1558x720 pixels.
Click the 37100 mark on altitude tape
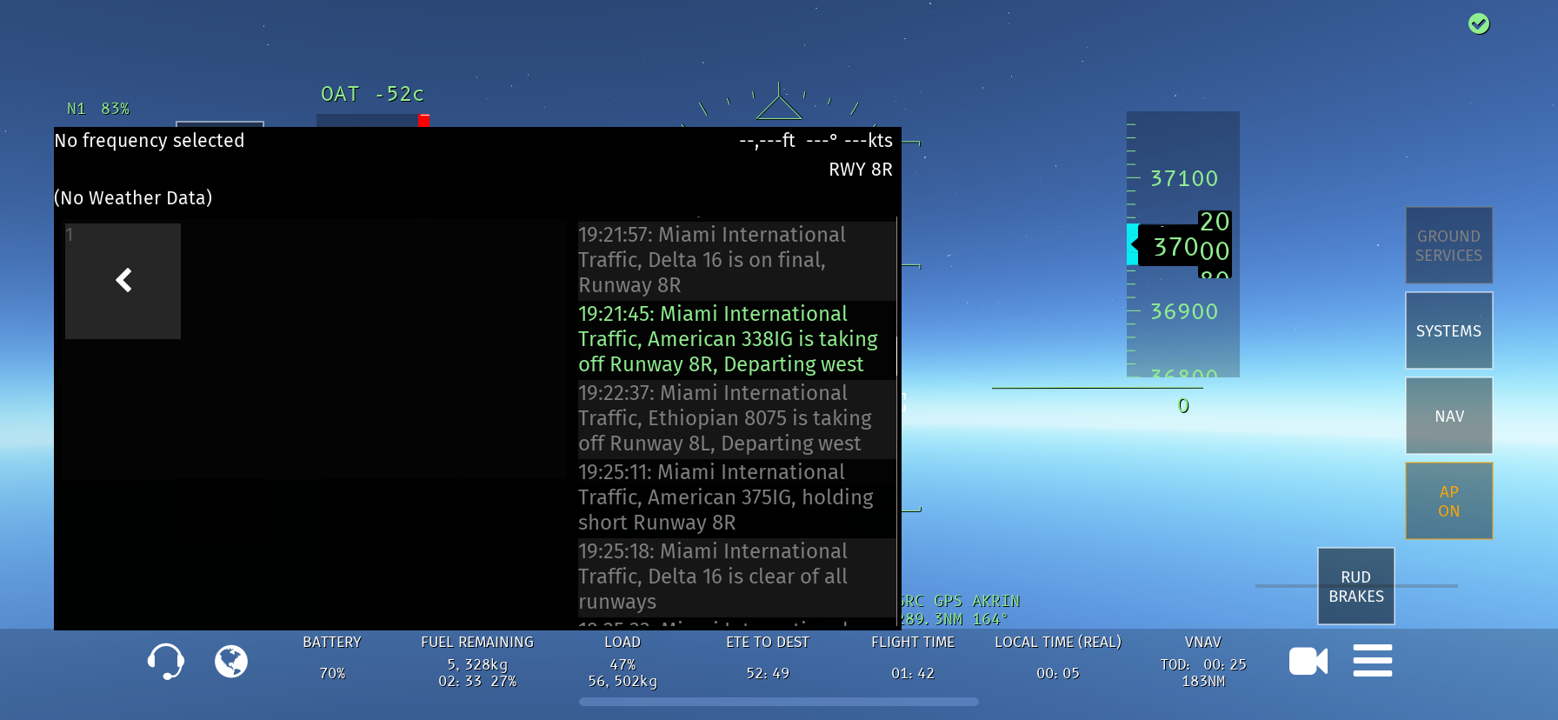[x=1184, y=178]
